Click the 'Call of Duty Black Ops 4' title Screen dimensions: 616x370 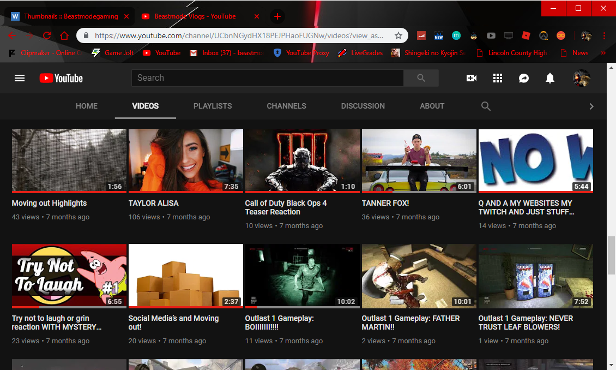click(x=286, y=207)
